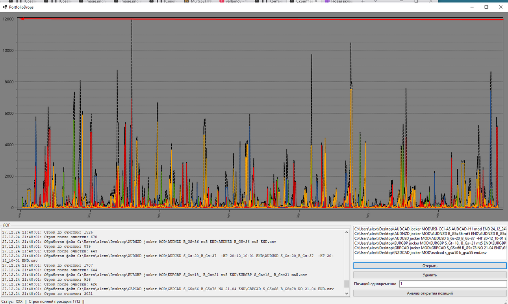Select the GBPCAD S_GS=66 file entry
This screenshot has width=508, height=304.
(430, 248)
